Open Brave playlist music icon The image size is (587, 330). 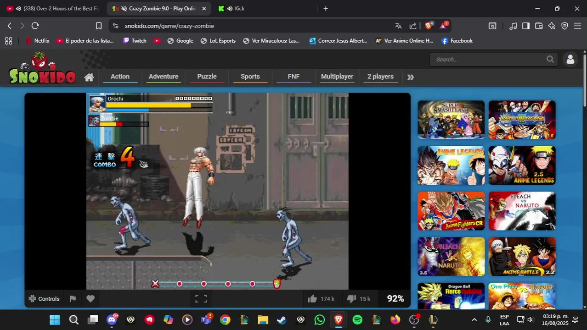click(513, 26)
